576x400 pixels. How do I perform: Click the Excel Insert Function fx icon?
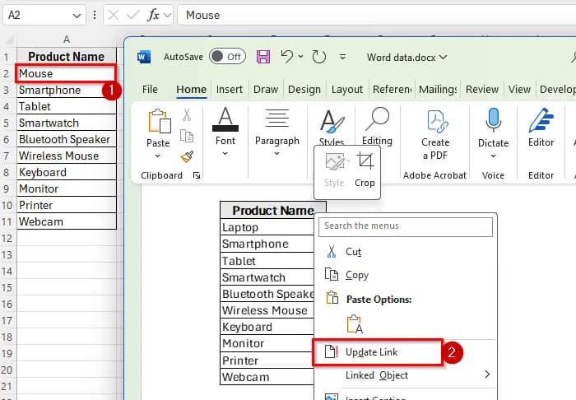[x=153, y=15]
